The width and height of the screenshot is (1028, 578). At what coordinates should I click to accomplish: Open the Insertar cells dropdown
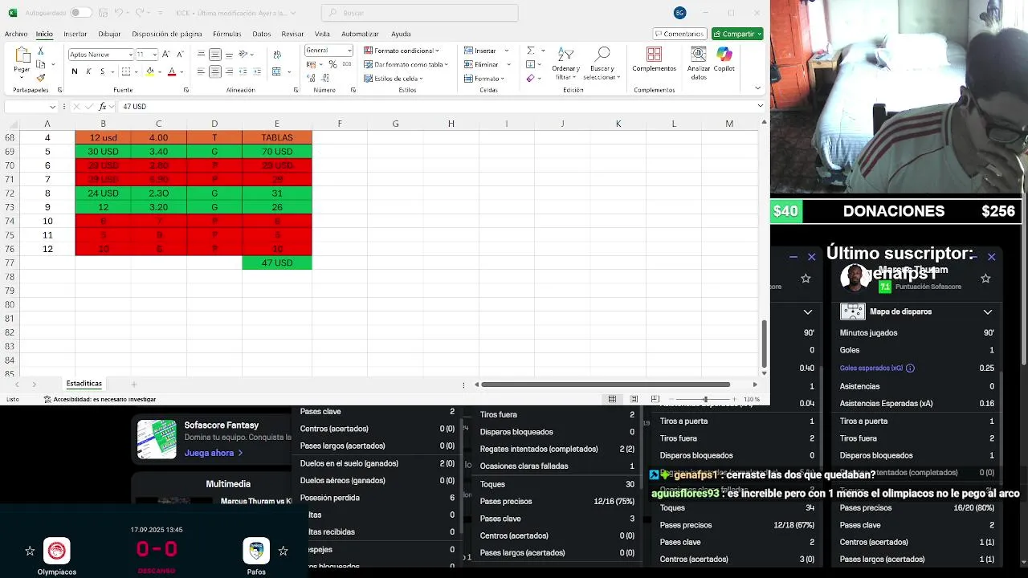point(486,51)
